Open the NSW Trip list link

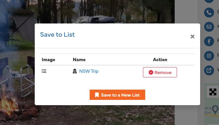89,71
